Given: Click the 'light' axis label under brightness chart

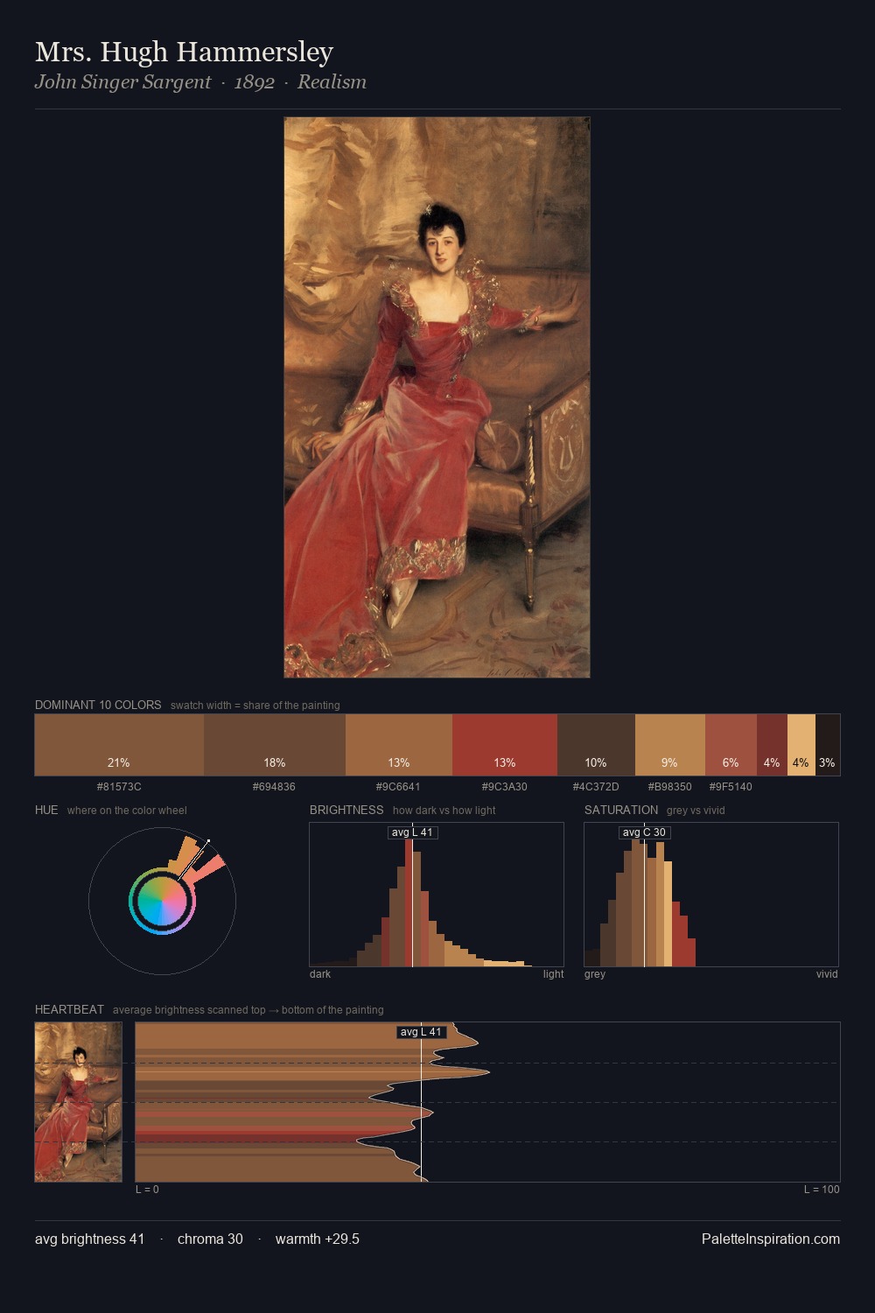Looking at the screenshot, I should point(554,974).
